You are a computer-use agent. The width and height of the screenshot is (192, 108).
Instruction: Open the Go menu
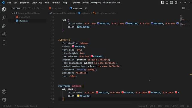(x=41, y=3)
